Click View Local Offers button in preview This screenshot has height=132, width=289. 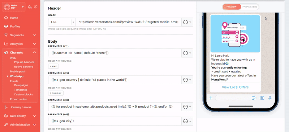(235, 87)
